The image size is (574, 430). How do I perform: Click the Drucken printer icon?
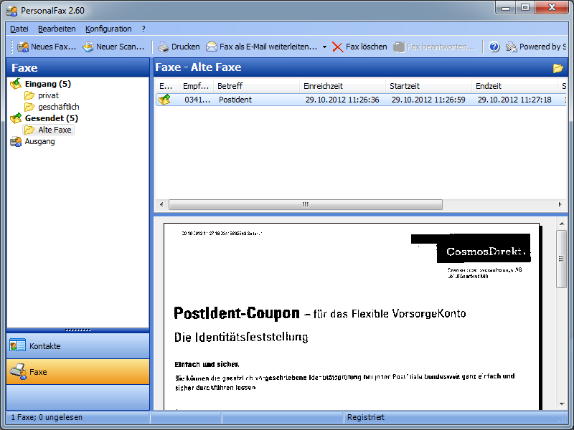[x=163, y=47]
